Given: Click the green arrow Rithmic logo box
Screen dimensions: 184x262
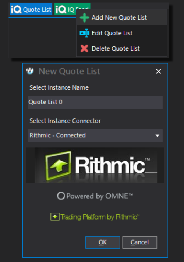Looking at the screenshot, I should point(58,165).
